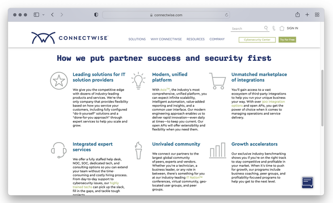The height and width of the screenshot is (203, 333).
Task: Click the phone contact icon
Action: pyautogui.click(x=274, y=28)
